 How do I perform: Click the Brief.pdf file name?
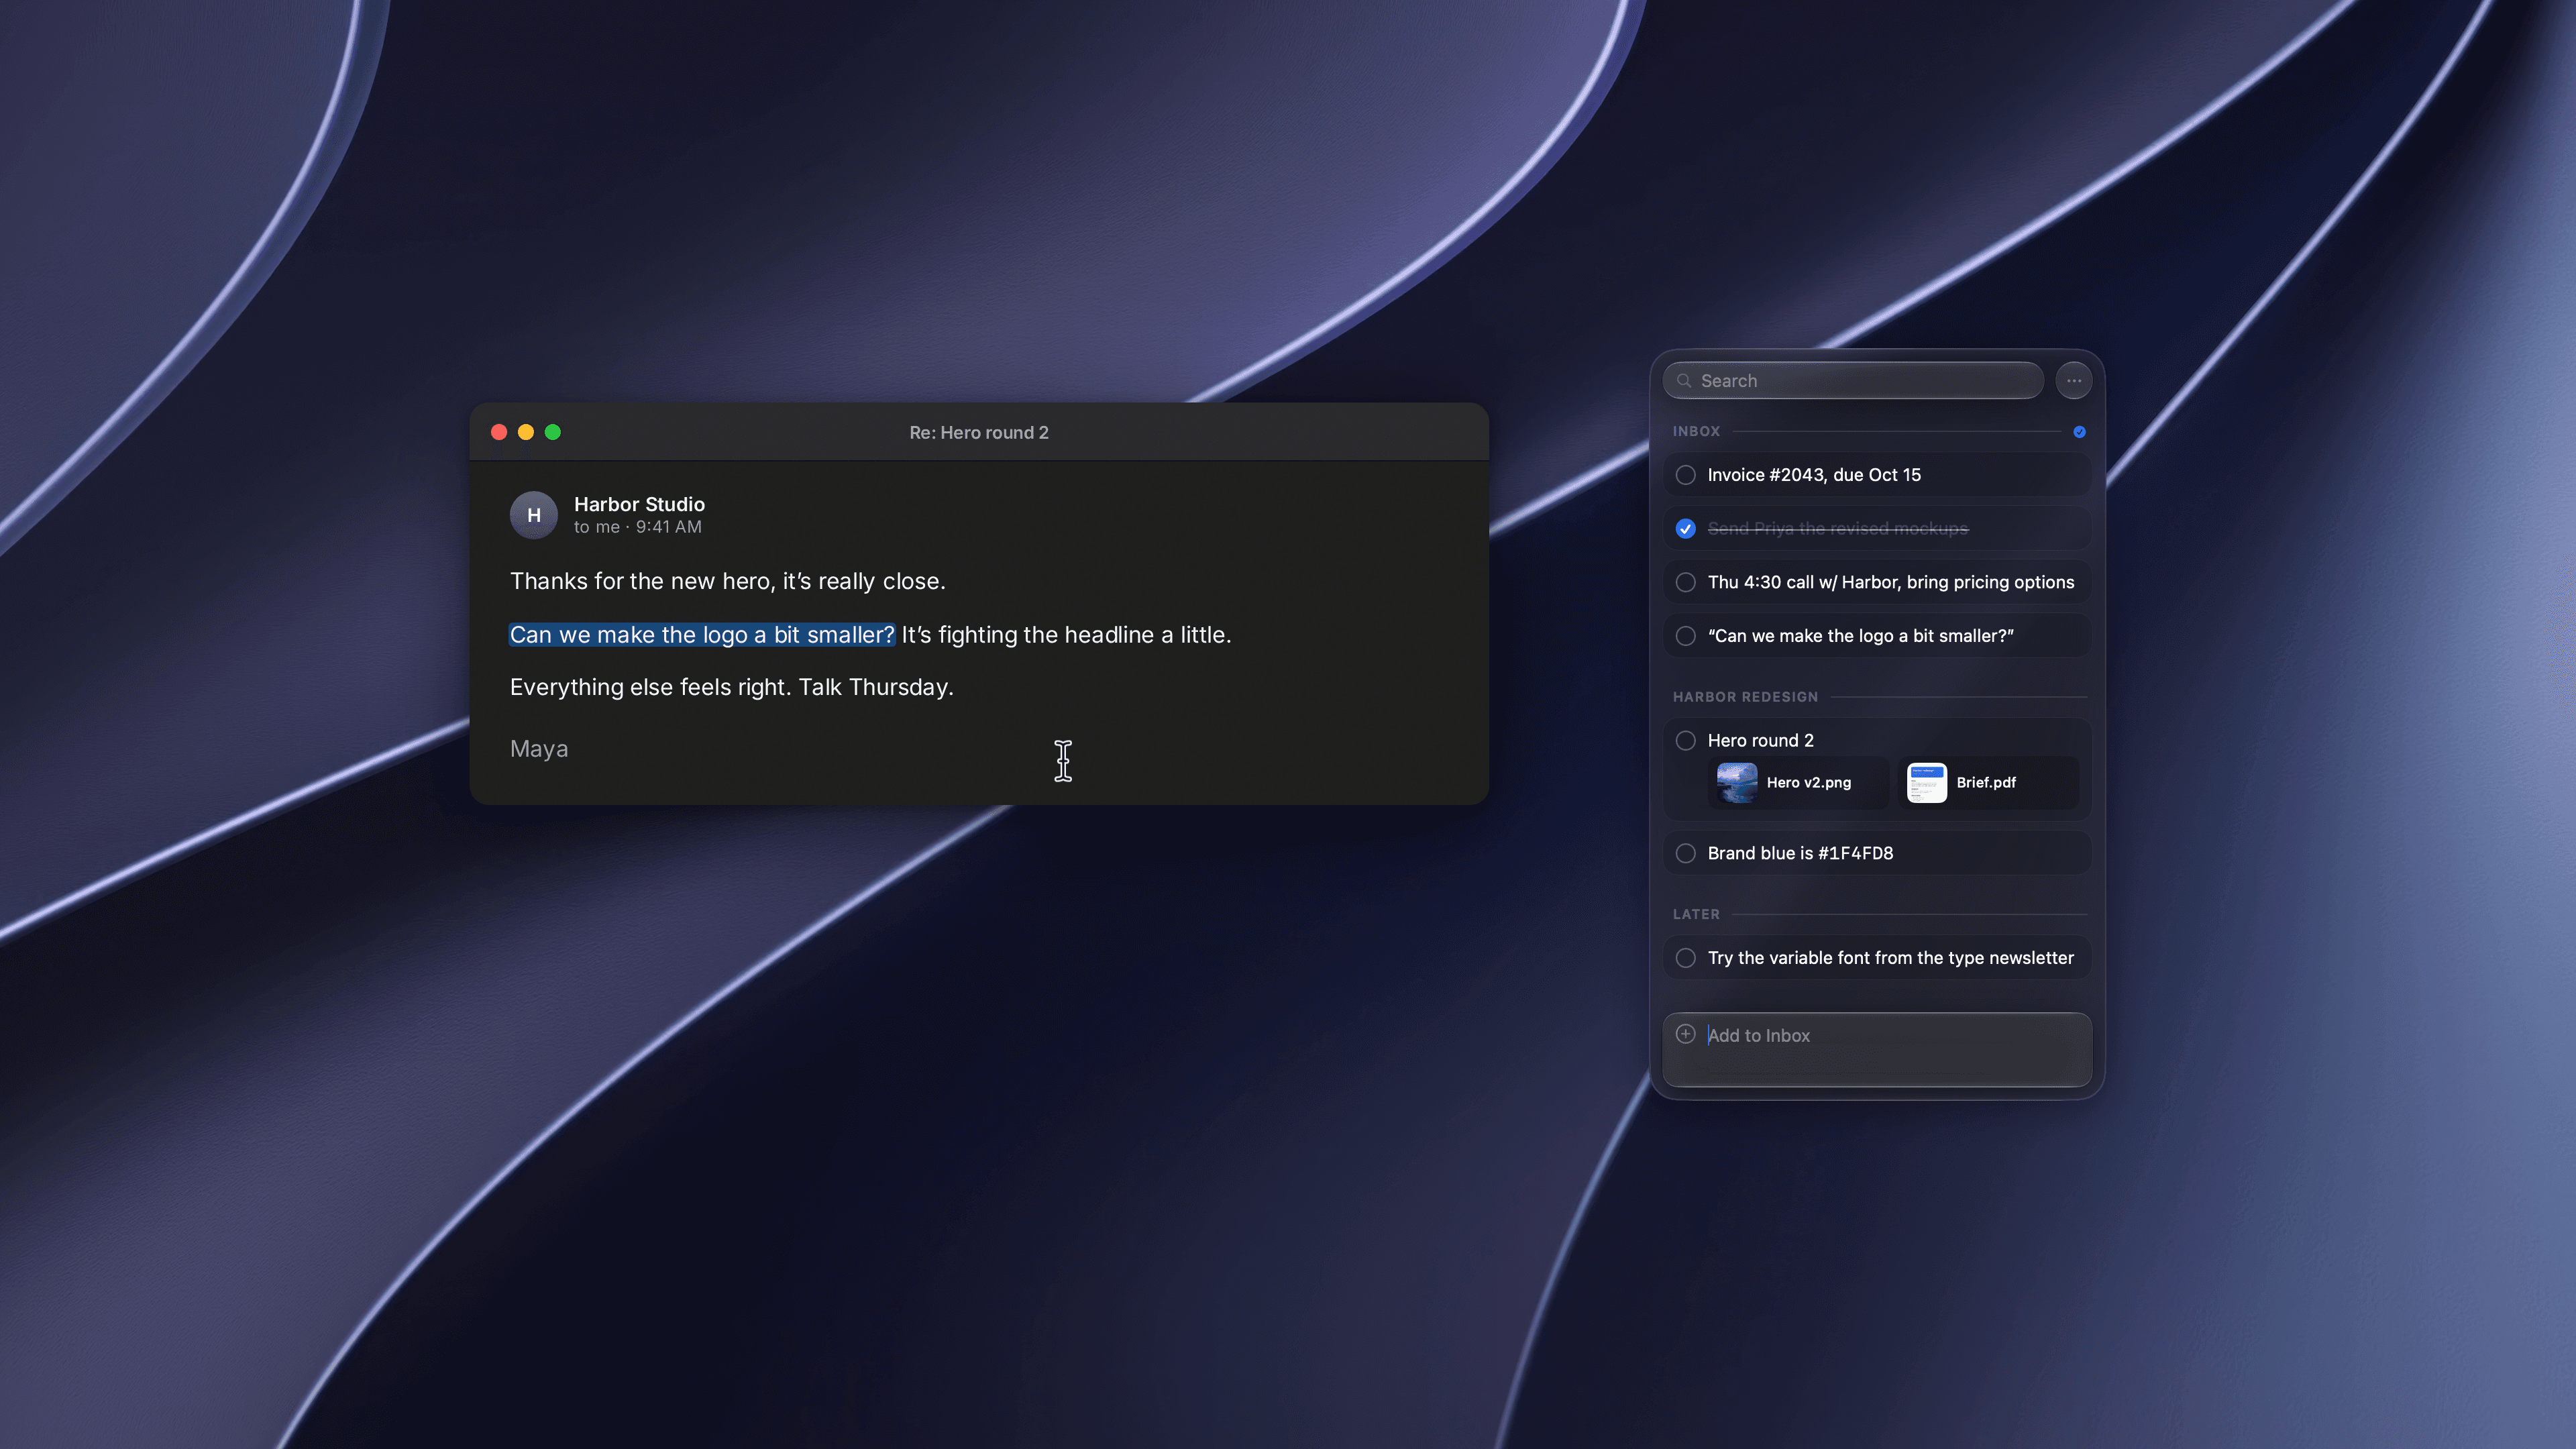1986,783
